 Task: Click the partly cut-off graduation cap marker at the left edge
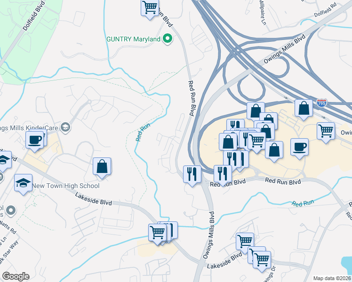tap(4, 161)
